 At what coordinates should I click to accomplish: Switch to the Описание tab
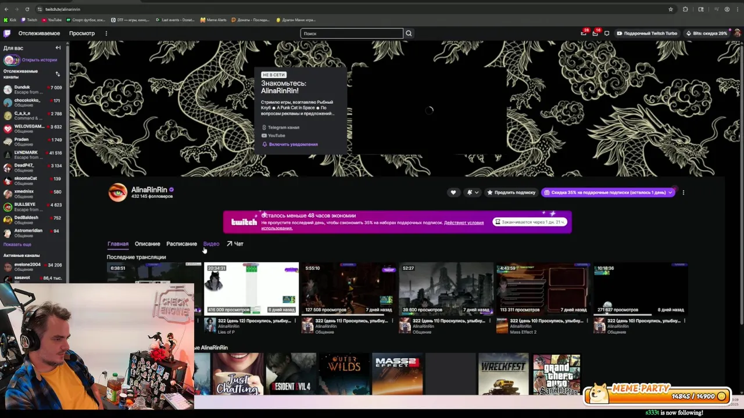tap(147, 244)
